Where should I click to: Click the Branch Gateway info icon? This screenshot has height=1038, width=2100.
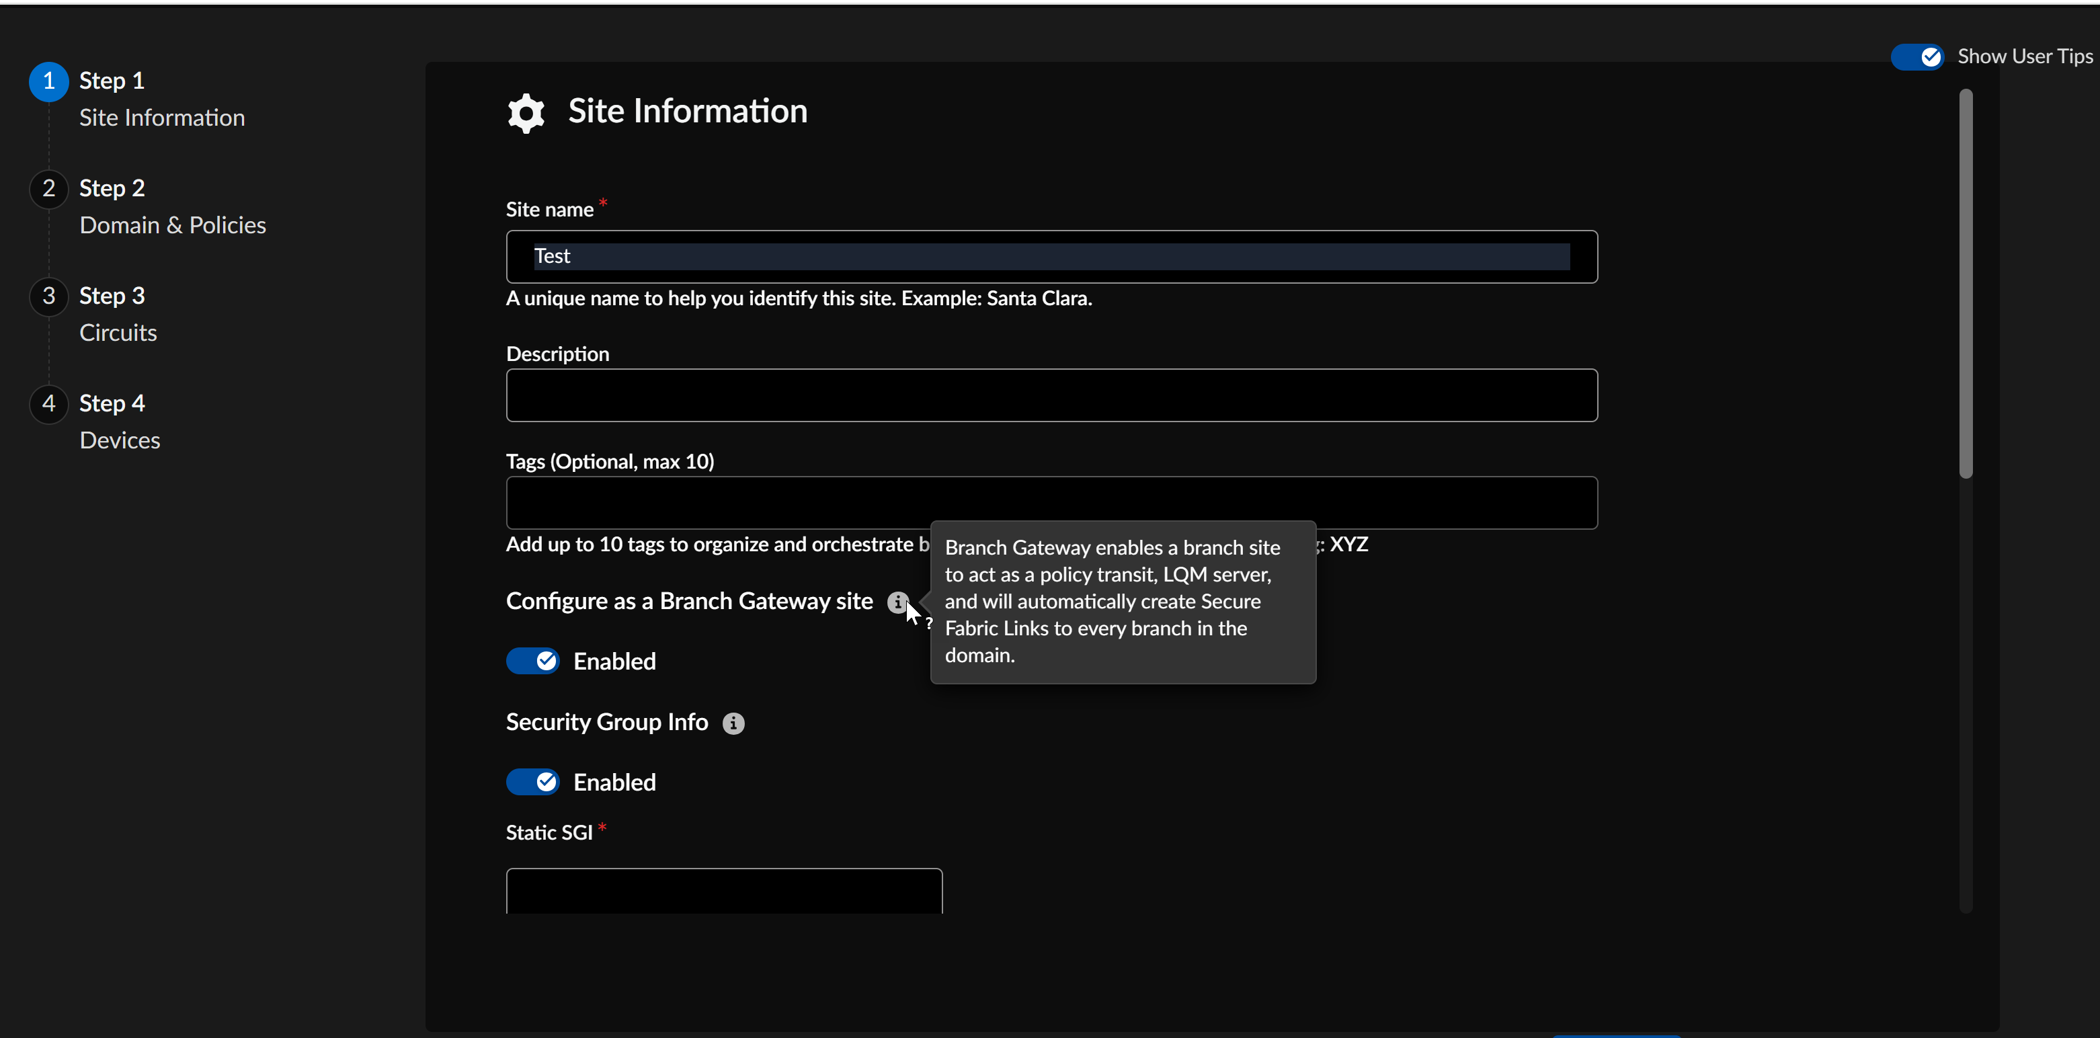pos(897,602)
